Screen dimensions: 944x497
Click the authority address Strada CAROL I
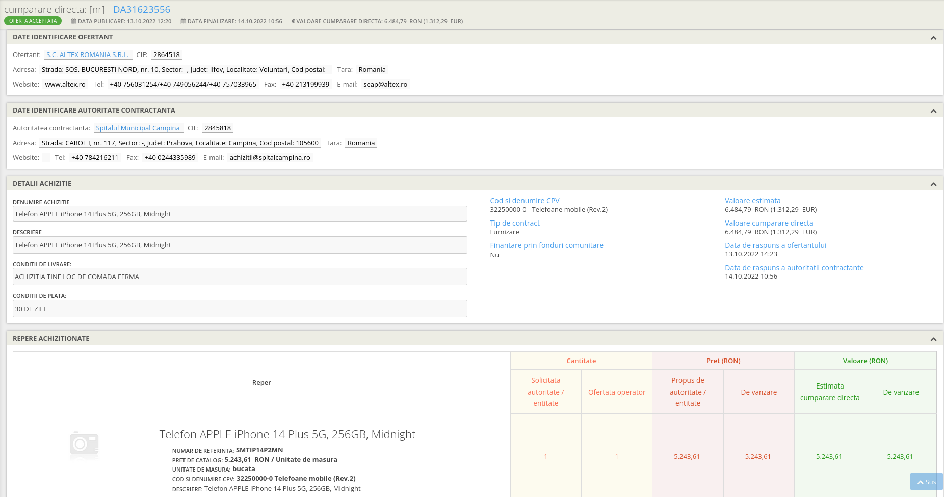[x=180, y=143]
